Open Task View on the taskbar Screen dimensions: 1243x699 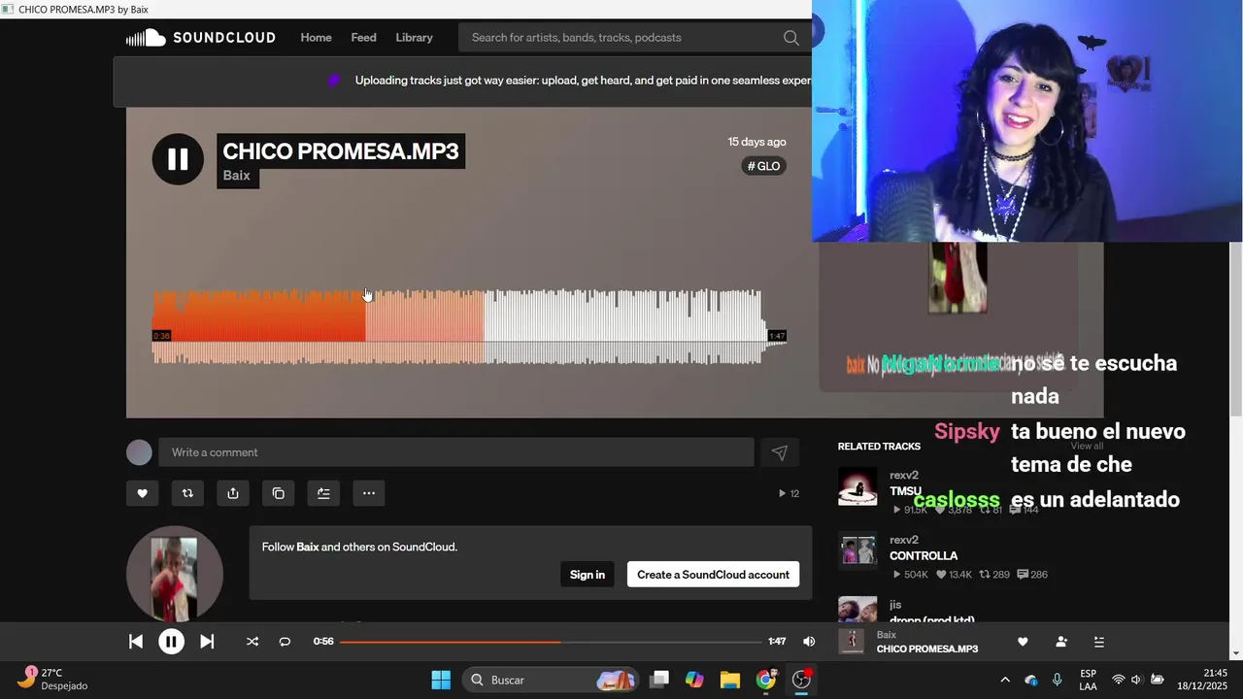coord(659,680)
